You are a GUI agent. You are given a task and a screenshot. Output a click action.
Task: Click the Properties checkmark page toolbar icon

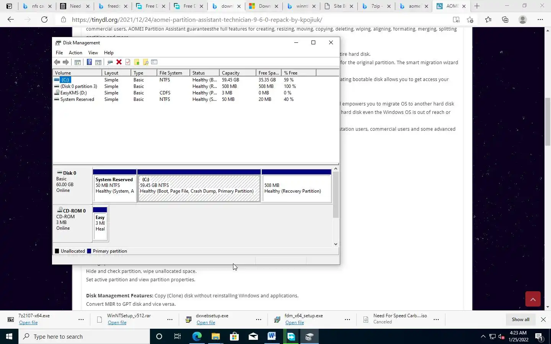tap(128, 62)
